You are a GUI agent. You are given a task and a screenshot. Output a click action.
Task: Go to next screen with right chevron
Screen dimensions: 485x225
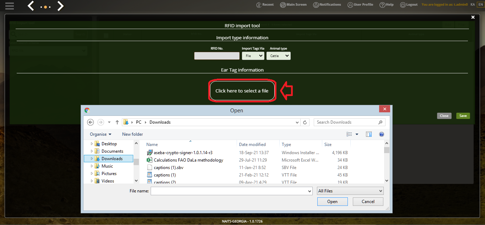(x=61, y=6)
